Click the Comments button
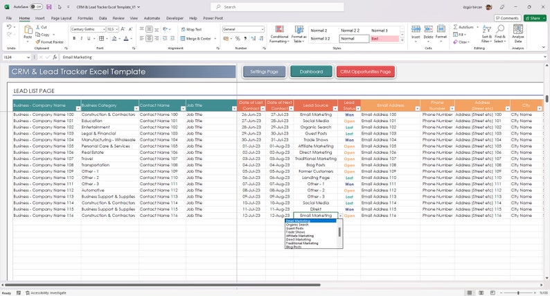Image resolution: width=550 pixels, height=296 pixels. click(507, 18)
